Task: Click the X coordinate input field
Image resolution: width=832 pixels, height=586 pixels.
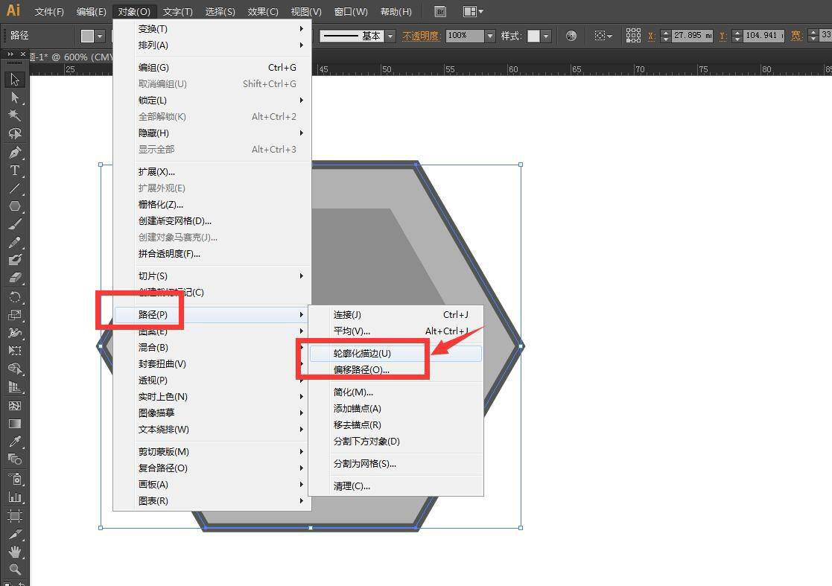Action: click(x=693, y=34)
